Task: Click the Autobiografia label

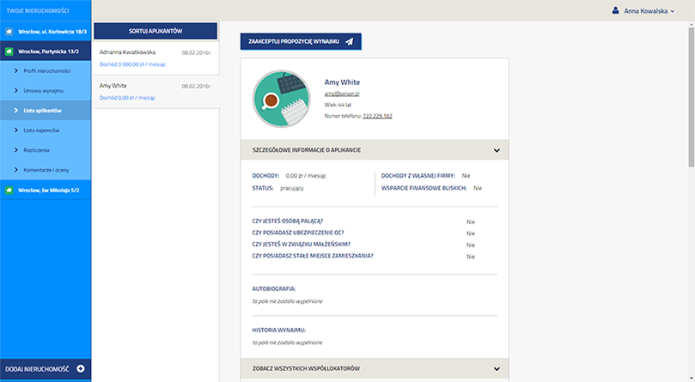Action: click(273, 289)
